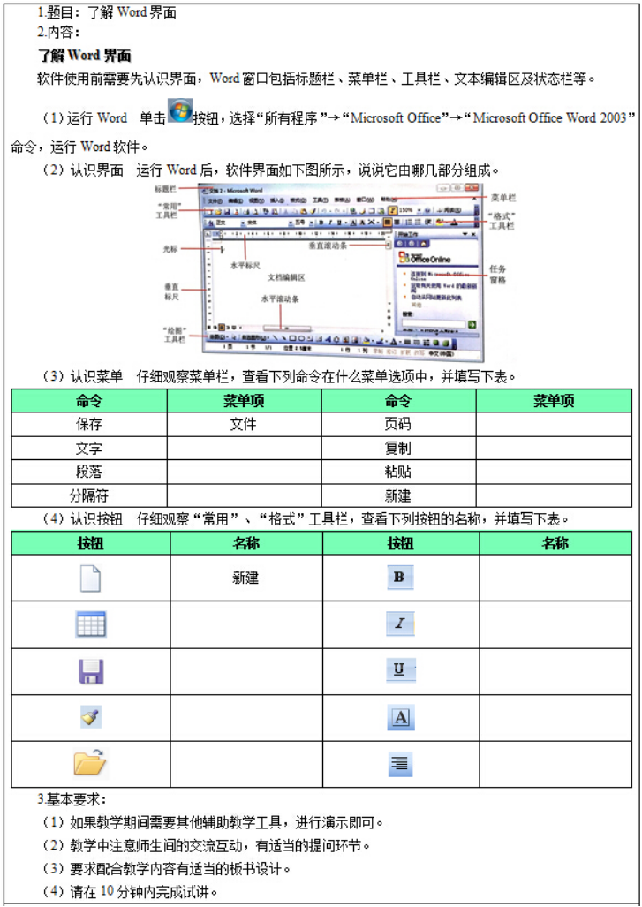This screenshot has height=907, width=642.
Task: Click the 保存 command cell
Action: pos(89,424)
